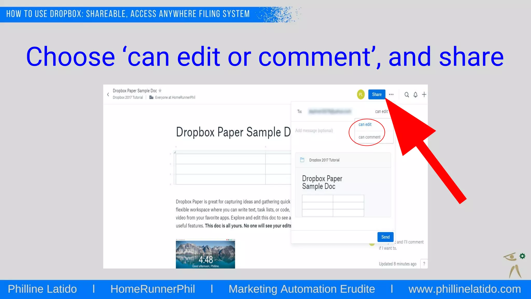Open search with the magnifier icon
Image resolution: width=531 pixels, height=299 pixels.
(407, 95)
